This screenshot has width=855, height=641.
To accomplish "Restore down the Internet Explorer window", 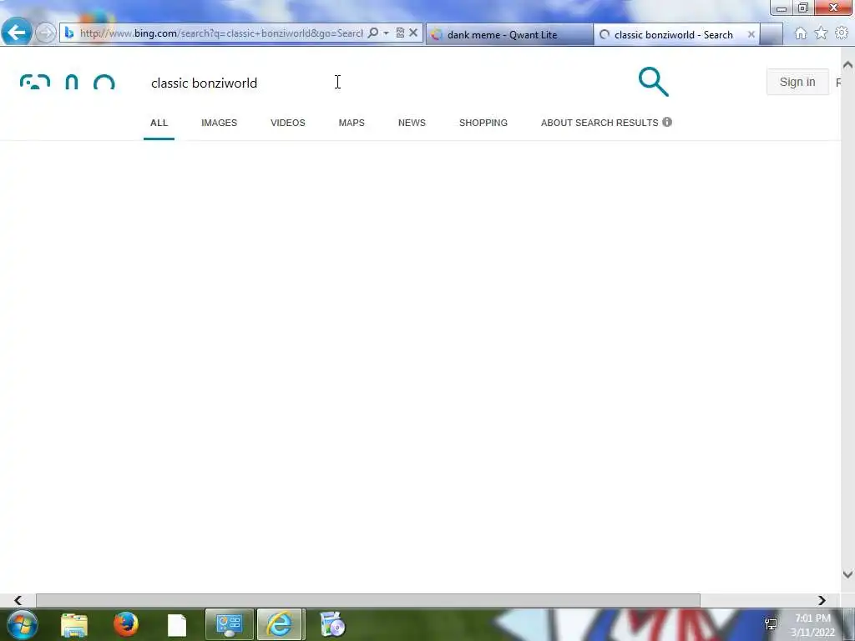I will [803, 8].
